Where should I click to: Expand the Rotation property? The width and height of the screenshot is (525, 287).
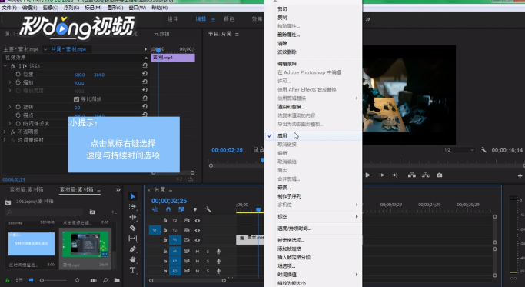[10, 107]
